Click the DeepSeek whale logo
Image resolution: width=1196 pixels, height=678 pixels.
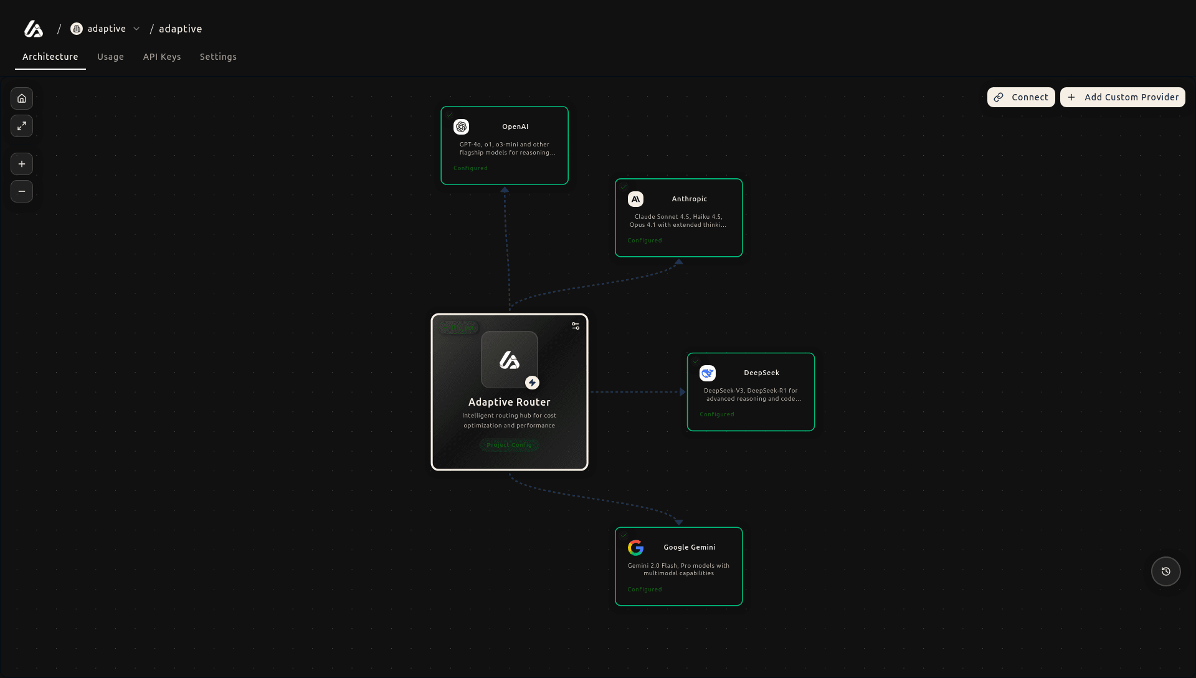pos(708,373)
